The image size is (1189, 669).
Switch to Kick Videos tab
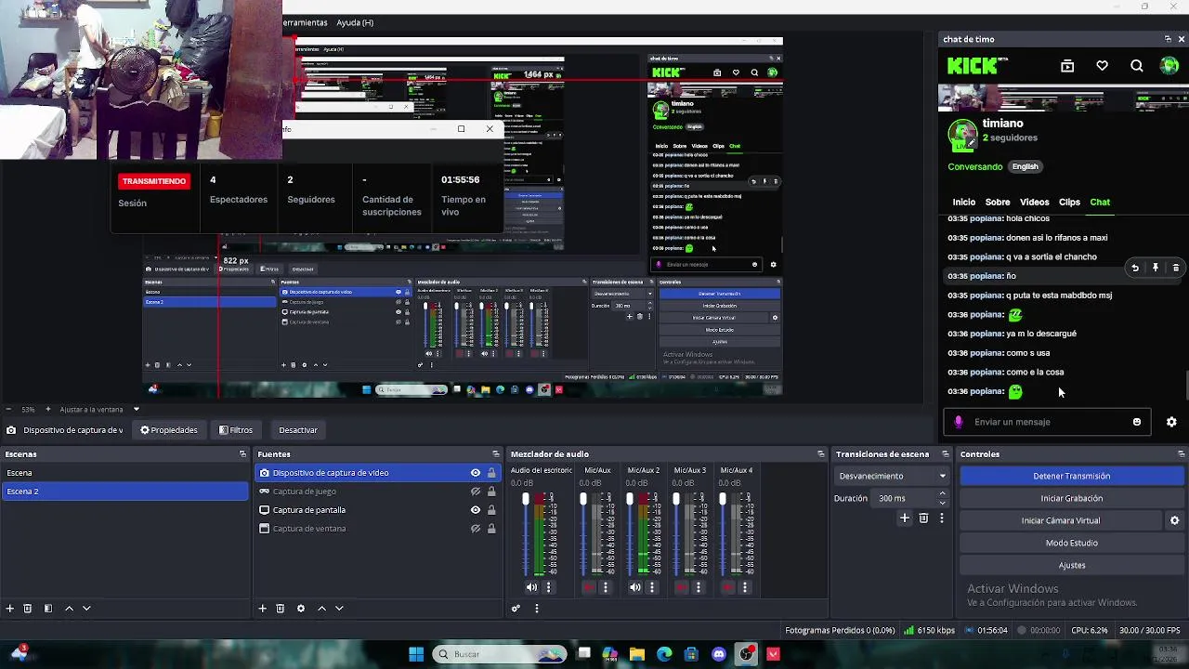click(1034, 203)
